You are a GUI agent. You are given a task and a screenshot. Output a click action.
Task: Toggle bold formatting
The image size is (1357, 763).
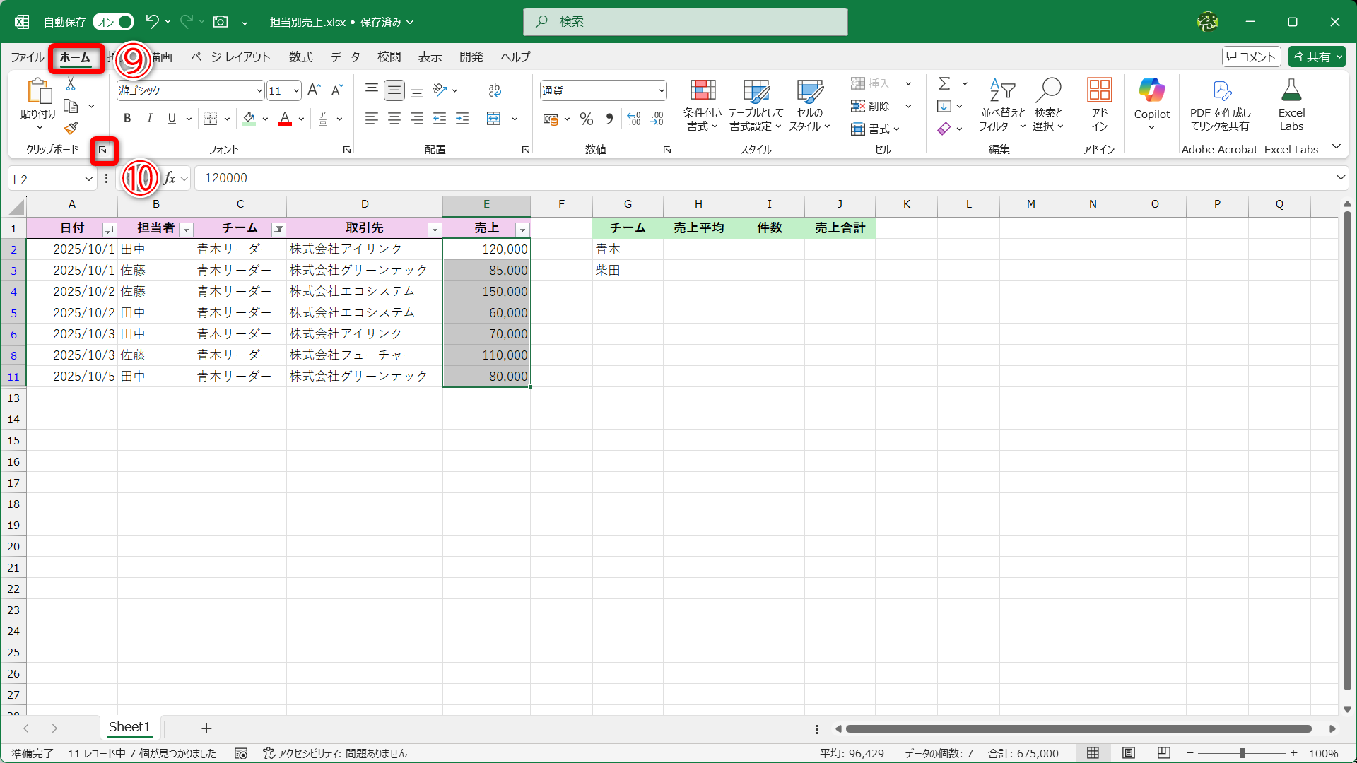[127, 119]
